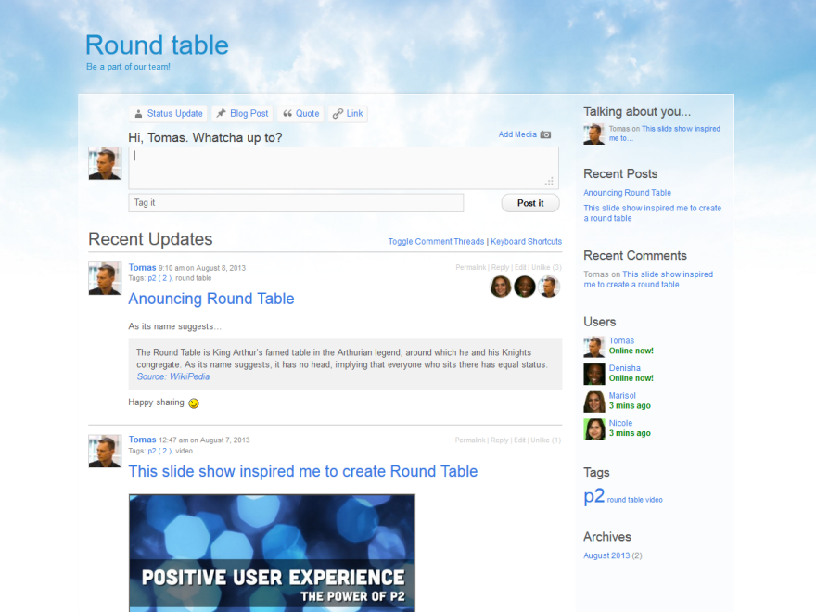Click the Add Media camera icon
This screenshot has height=612, width=816.
[545, 134]
